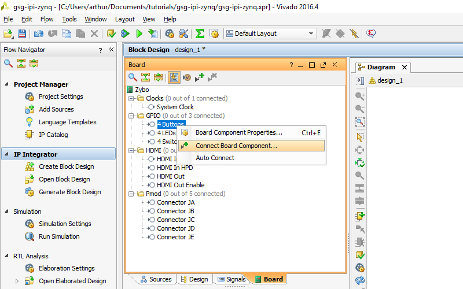Click the Generate Bitstream toolbar icon
This screenshot has width=463, height=289.
pyautogui.click(x=153, y=34)
